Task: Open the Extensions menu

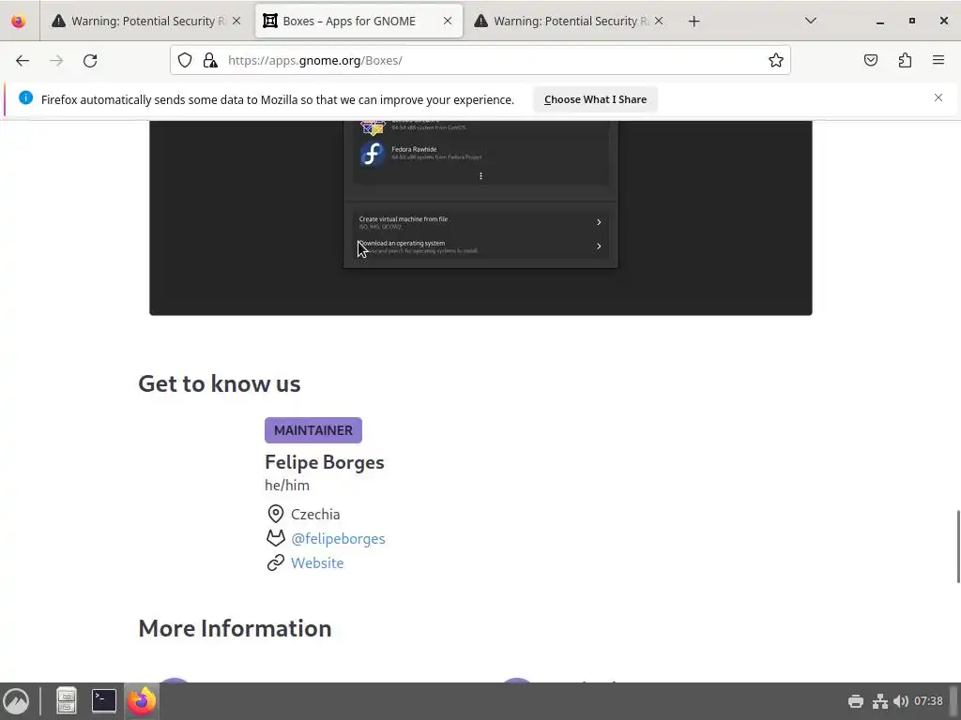Action: 905,60
